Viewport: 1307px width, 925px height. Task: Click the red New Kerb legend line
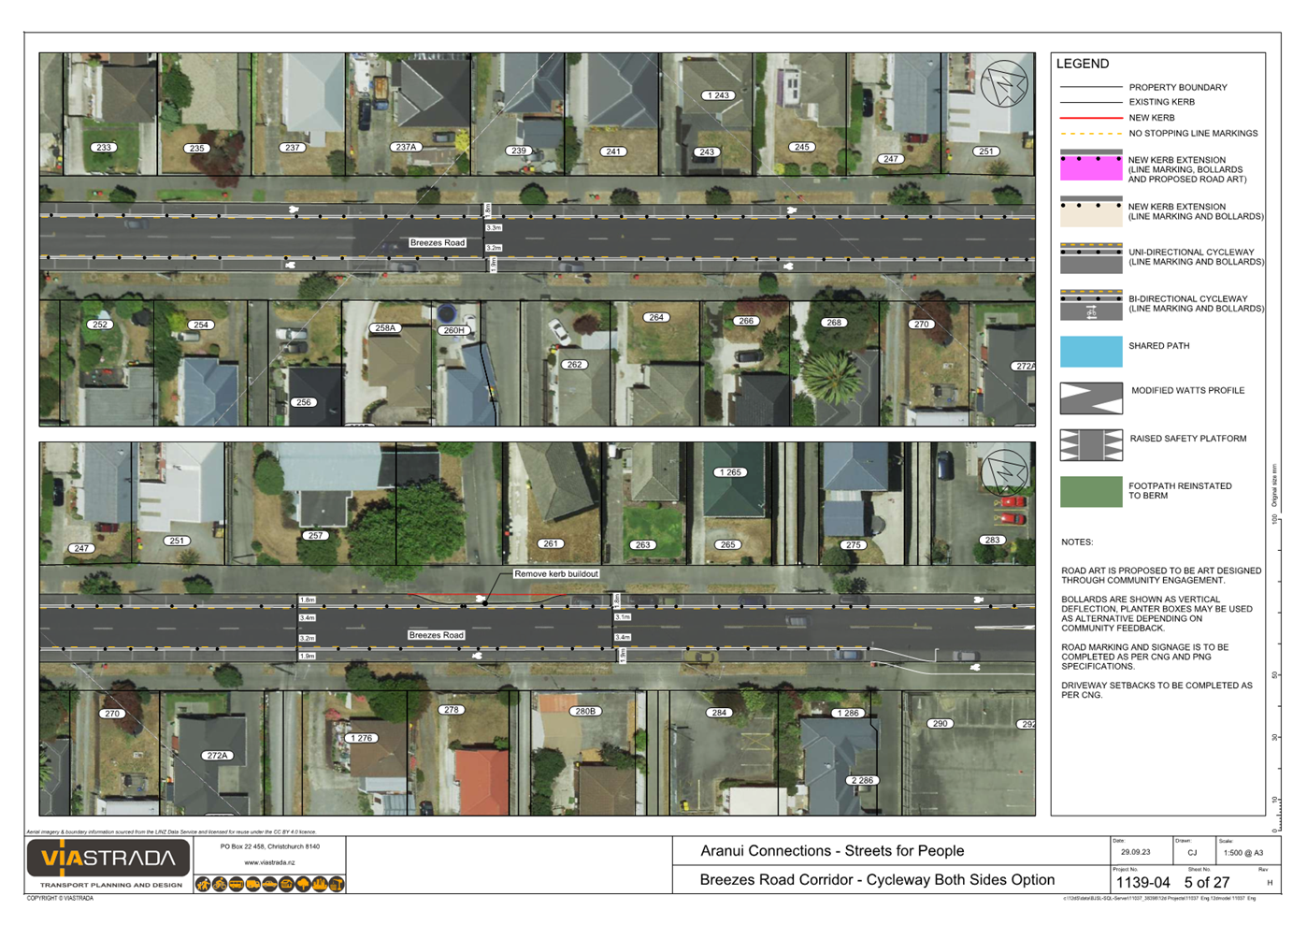pyautogui.click(x=1090, y=118)
